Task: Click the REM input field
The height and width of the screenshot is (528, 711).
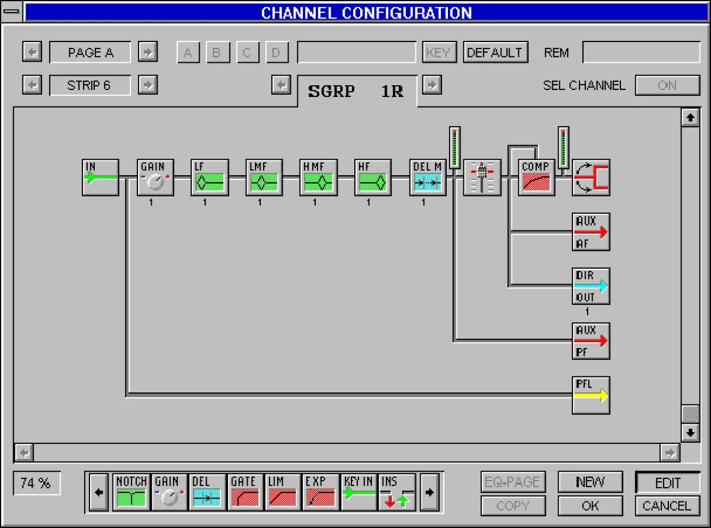Action: click(x=642, y=53)
